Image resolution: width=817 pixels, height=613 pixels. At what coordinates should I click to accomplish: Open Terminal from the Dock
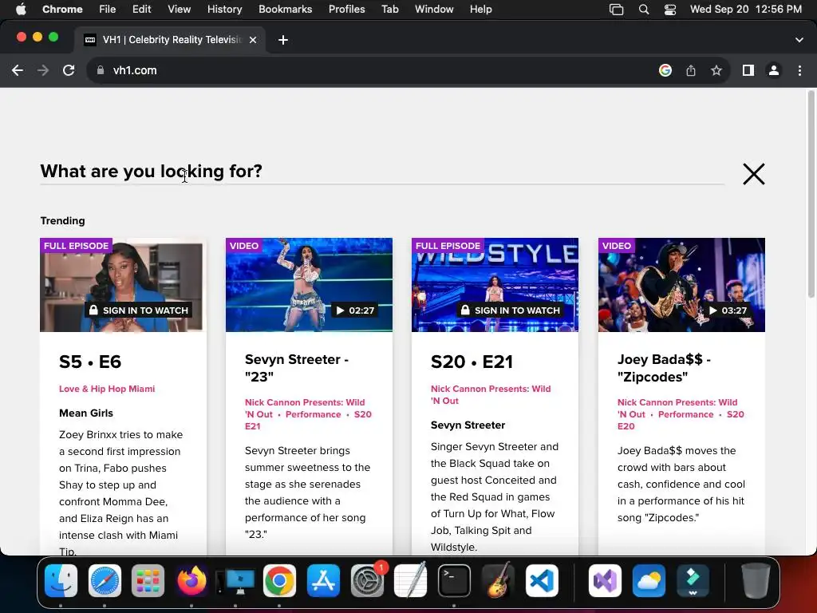coord(454,581)
